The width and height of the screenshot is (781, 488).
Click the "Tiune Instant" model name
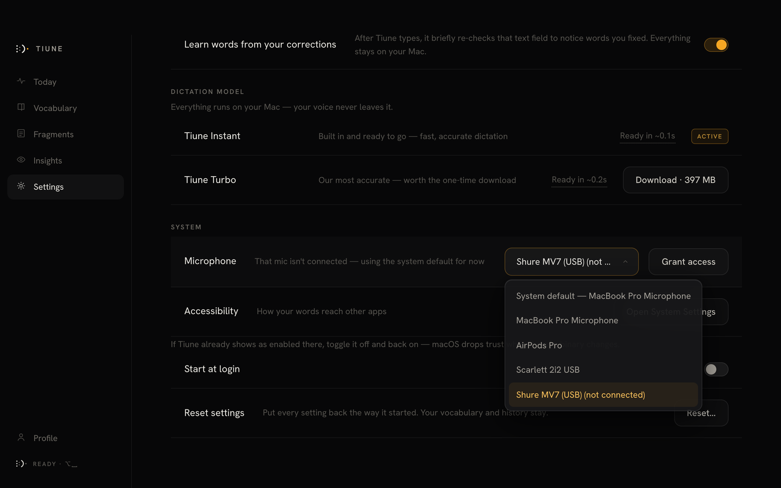(212, 136)
